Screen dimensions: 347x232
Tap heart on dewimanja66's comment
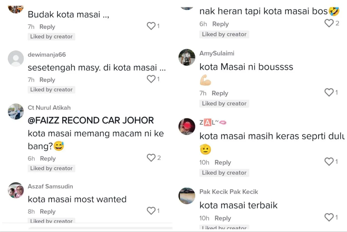coord(151,79)
